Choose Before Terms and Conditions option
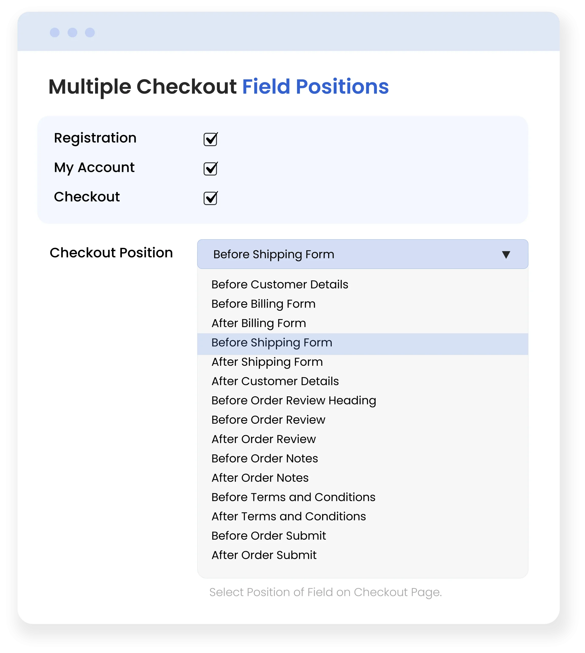Image resolution: width=585 pixels, height=653 pixels. click(293, 497)
